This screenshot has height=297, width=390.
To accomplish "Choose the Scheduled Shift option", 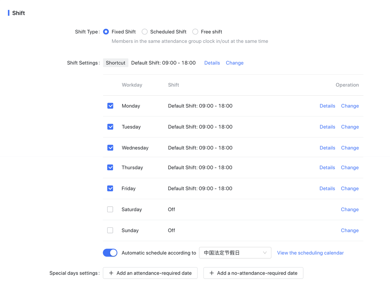I will (x=145, y=32).
